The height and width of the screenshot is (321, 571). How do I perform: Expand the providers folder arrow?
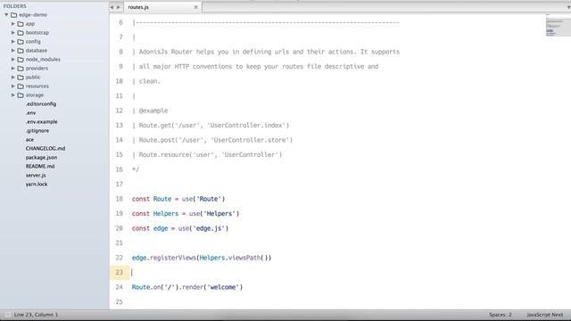coord(13,68)
